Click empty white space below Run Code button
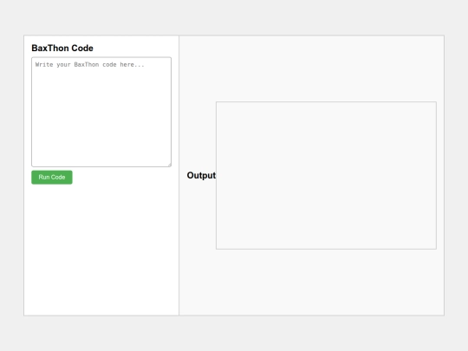The image size is (468, 351). (101, 250)
